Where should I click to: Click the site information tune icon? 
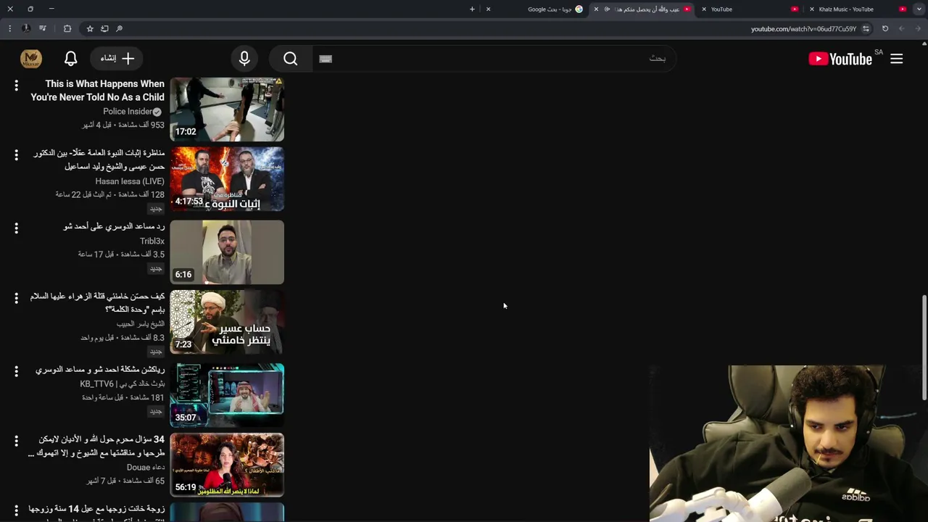866,28
